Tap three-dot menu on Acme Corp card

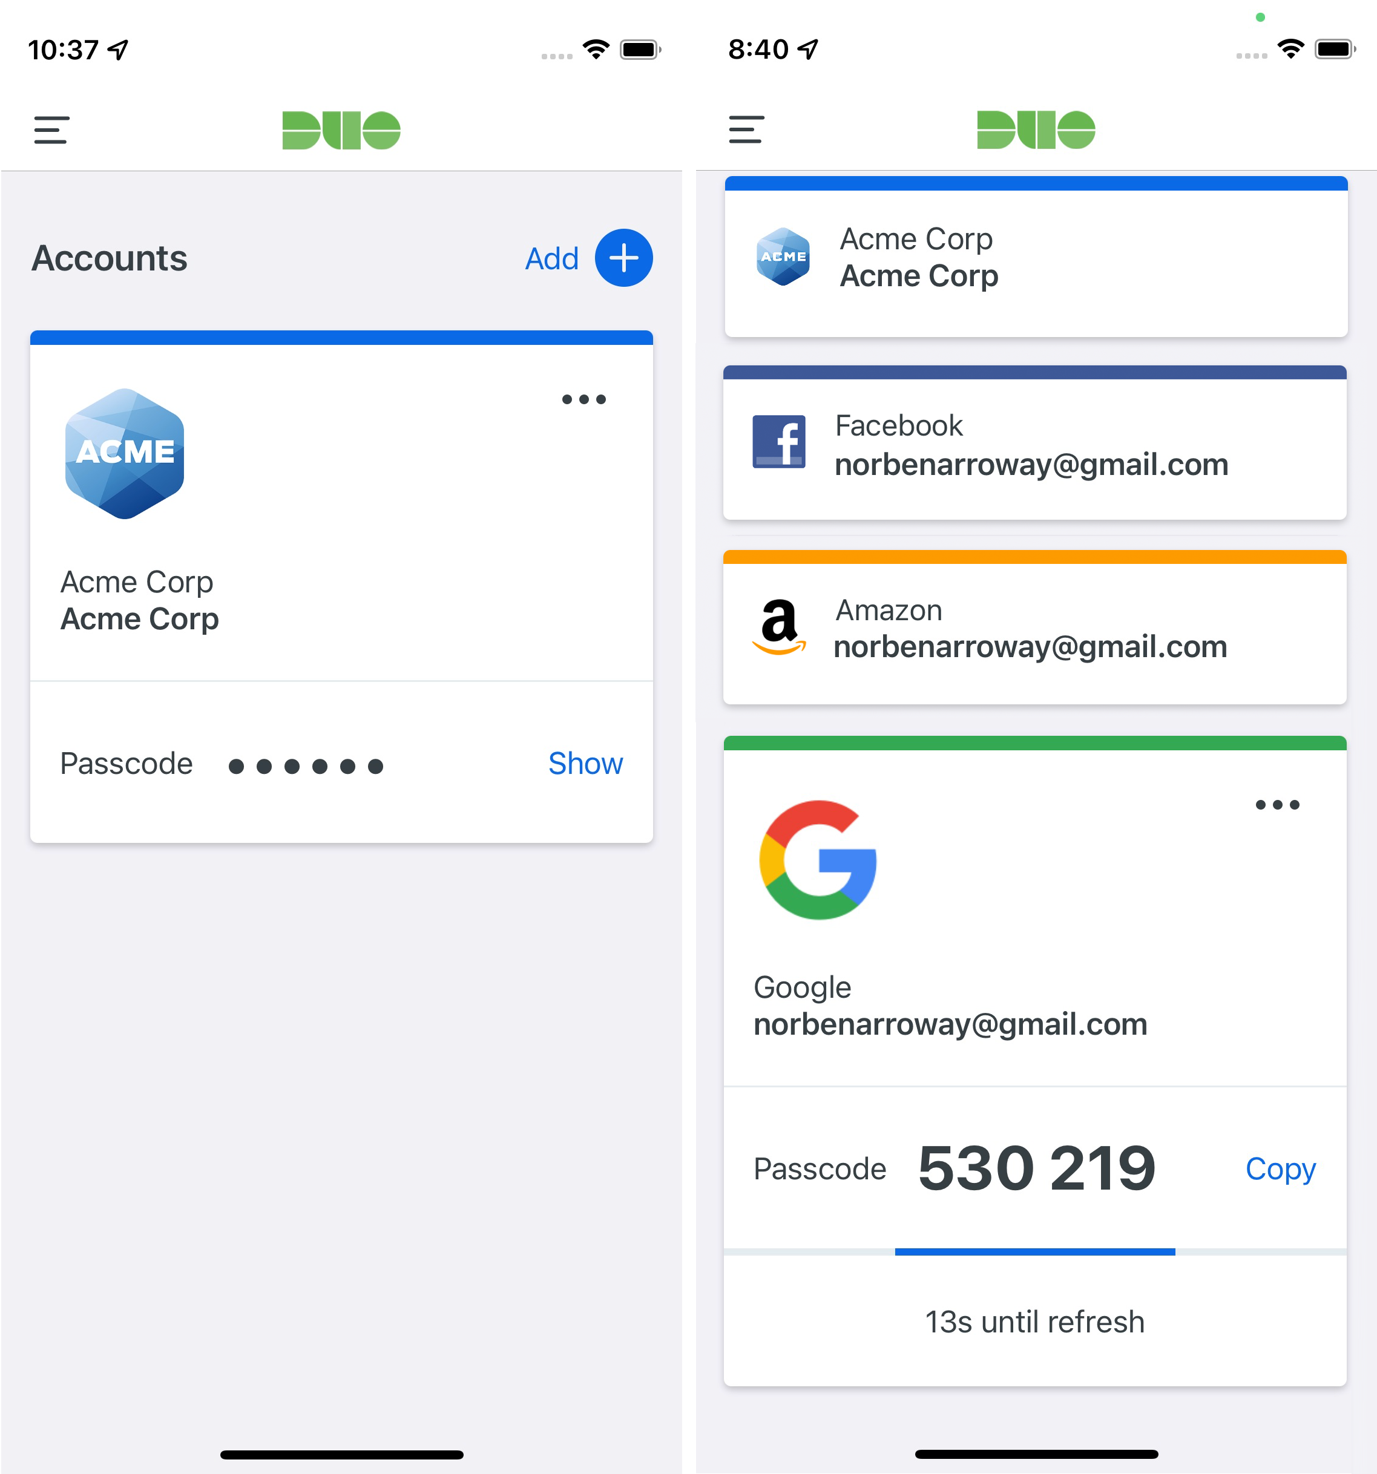(x=583, y=399)
